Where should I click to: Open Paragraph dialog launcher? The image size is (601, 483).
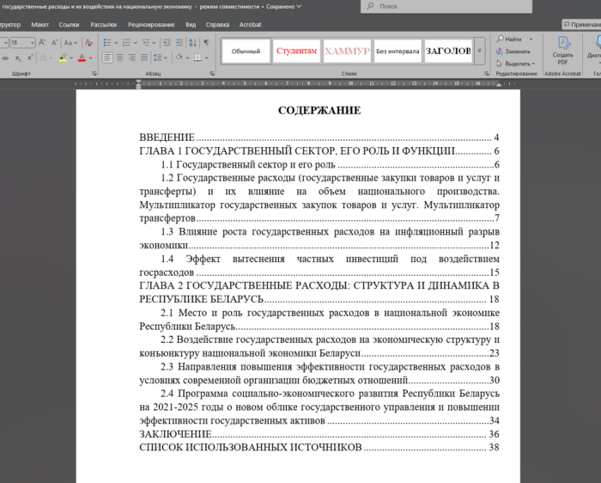(x=211, y=73)
